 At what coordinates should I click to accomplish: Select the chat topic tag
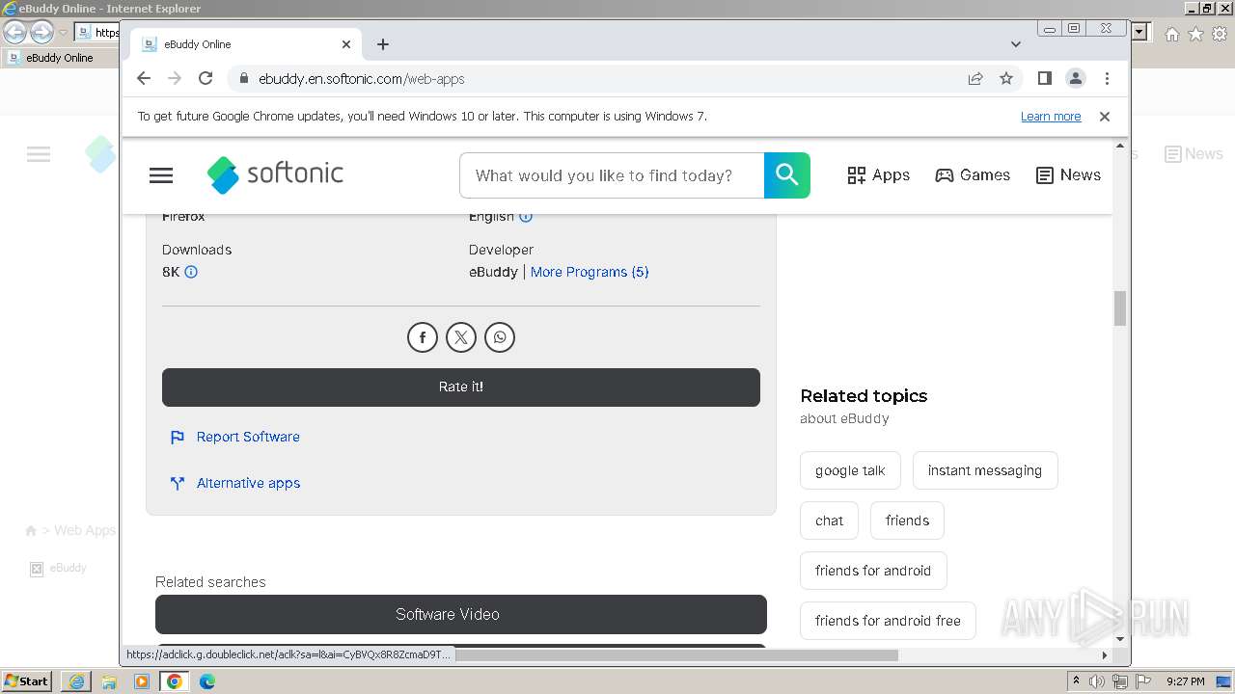[829, 520]
